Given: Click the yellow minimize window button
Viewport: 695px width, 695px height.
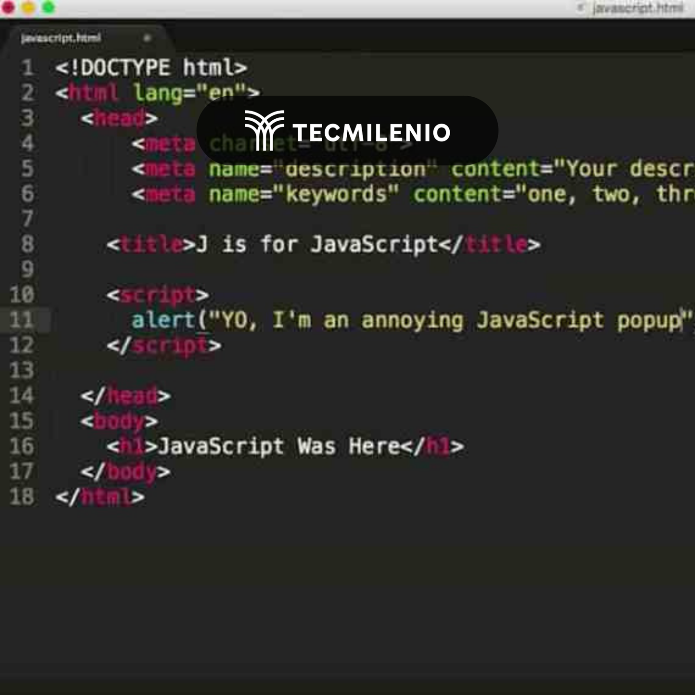Looking at the screenshot, I should [28, 8].
